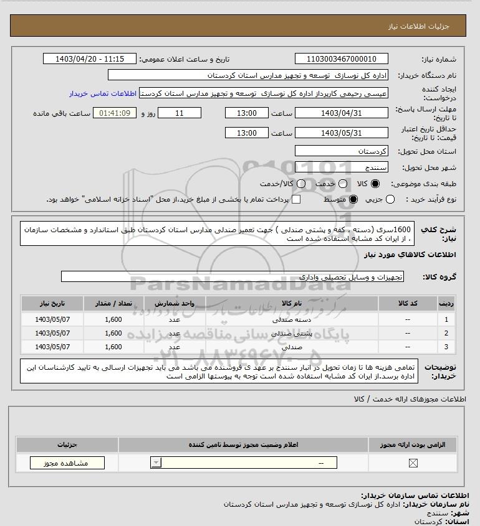Click the announcement date field 1403/04/20 - 11:15

tap(90, 59)
